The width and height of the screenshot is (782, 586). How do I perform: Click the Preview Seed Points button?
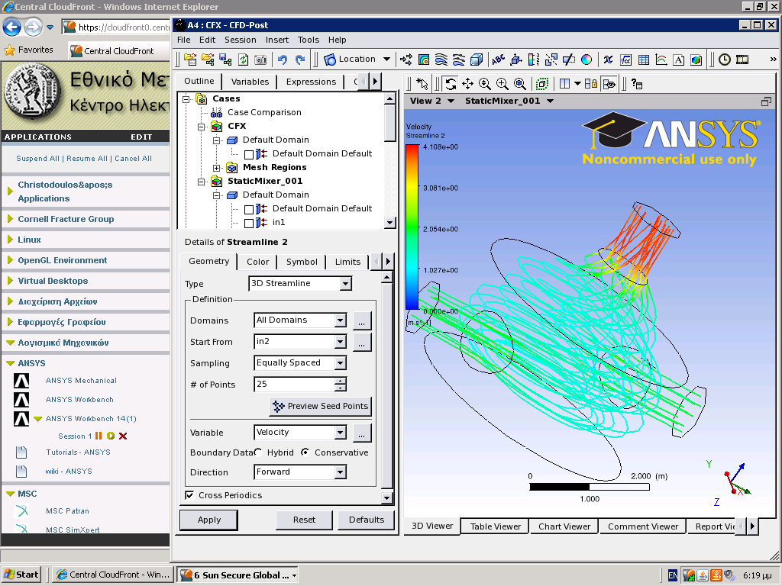[321, 406]
